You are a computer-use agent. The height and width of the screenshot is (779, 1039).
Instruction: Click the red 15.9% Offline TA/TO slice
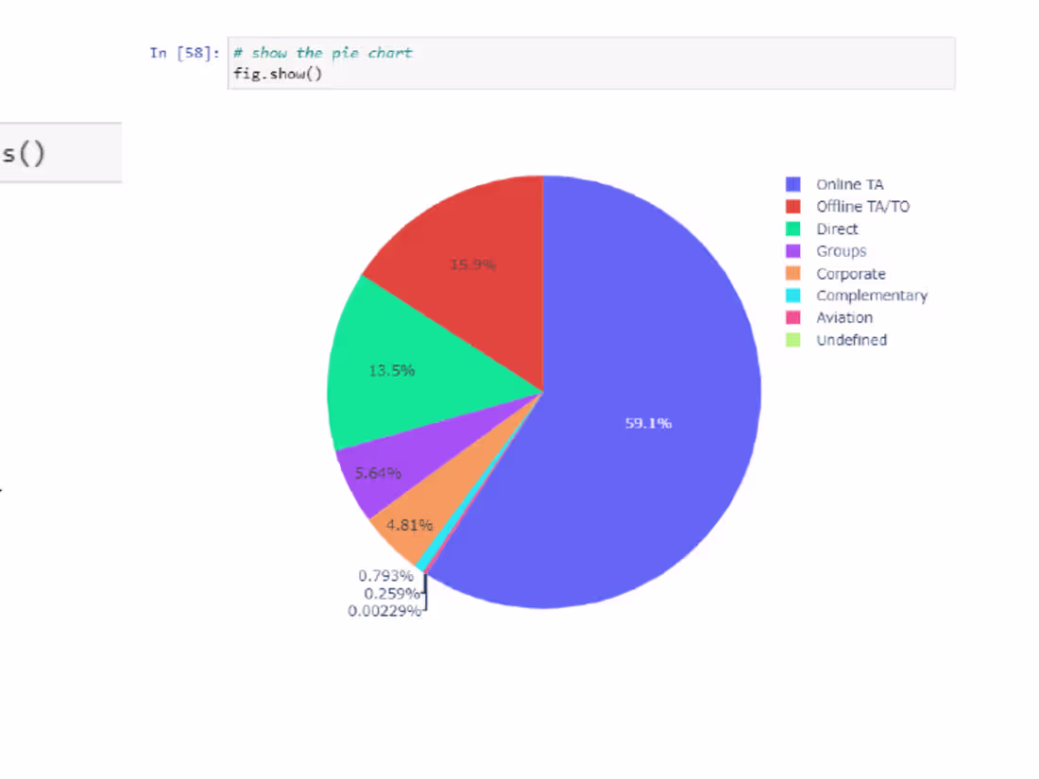(x=472, y=264)
